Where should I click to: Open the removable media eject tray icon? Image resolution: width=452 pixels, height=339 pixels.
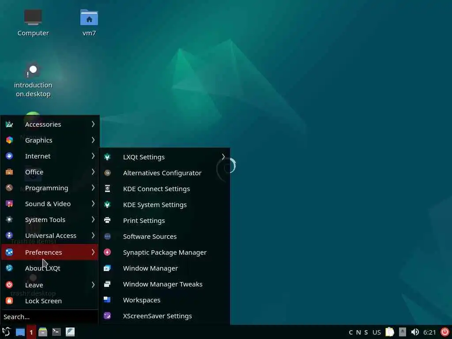point(403,332)
